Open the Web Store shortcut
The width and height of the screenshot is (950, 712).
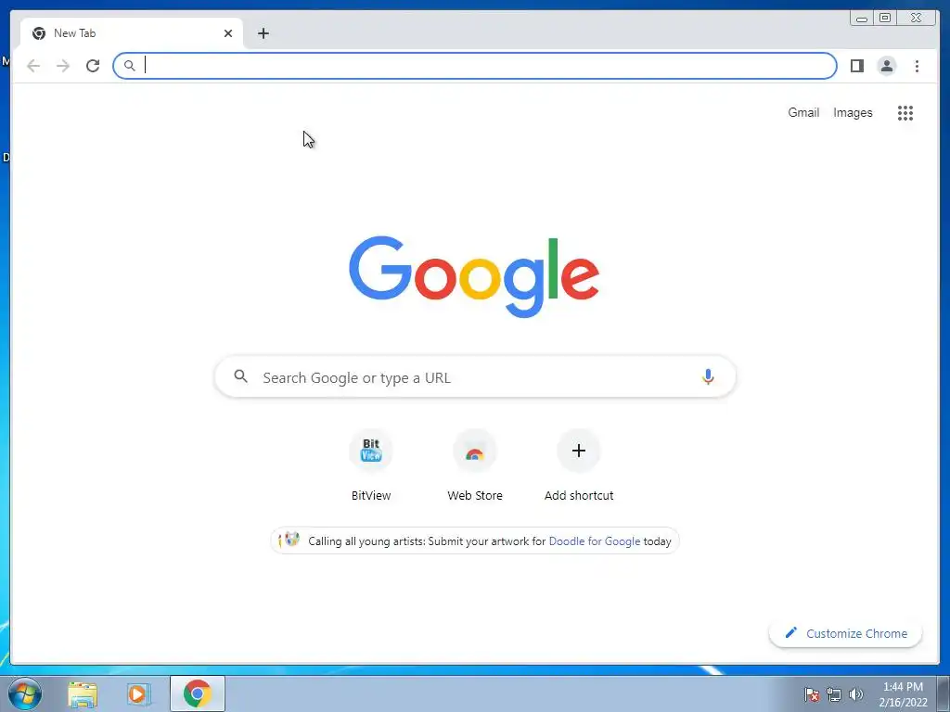click(x=474, y=465)
